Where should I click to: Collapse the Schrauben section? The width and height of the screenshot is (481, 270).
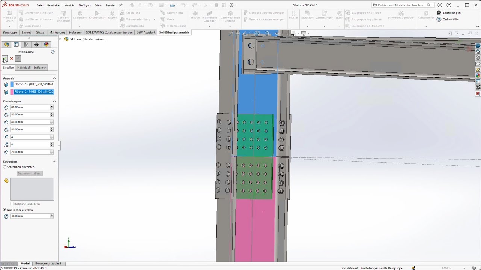pyautogui.click(x=54, y=162)
